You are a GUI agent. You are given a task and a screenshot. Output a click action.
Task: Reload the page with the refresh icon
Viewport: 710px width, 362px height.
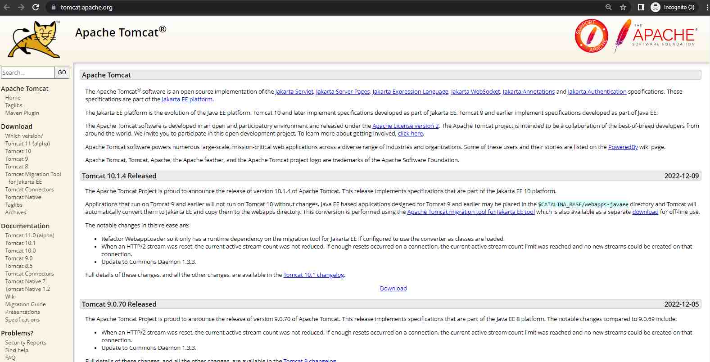coord(36,7)
